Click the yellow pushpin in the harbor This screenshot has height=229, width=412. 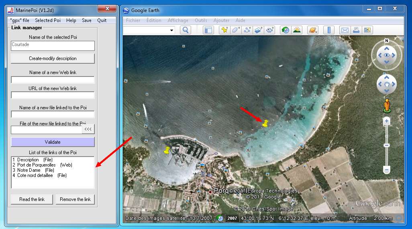click(x=167, y=150)
